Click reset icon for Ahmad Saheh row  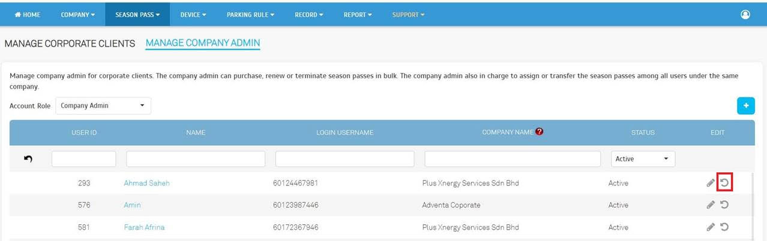724,183
